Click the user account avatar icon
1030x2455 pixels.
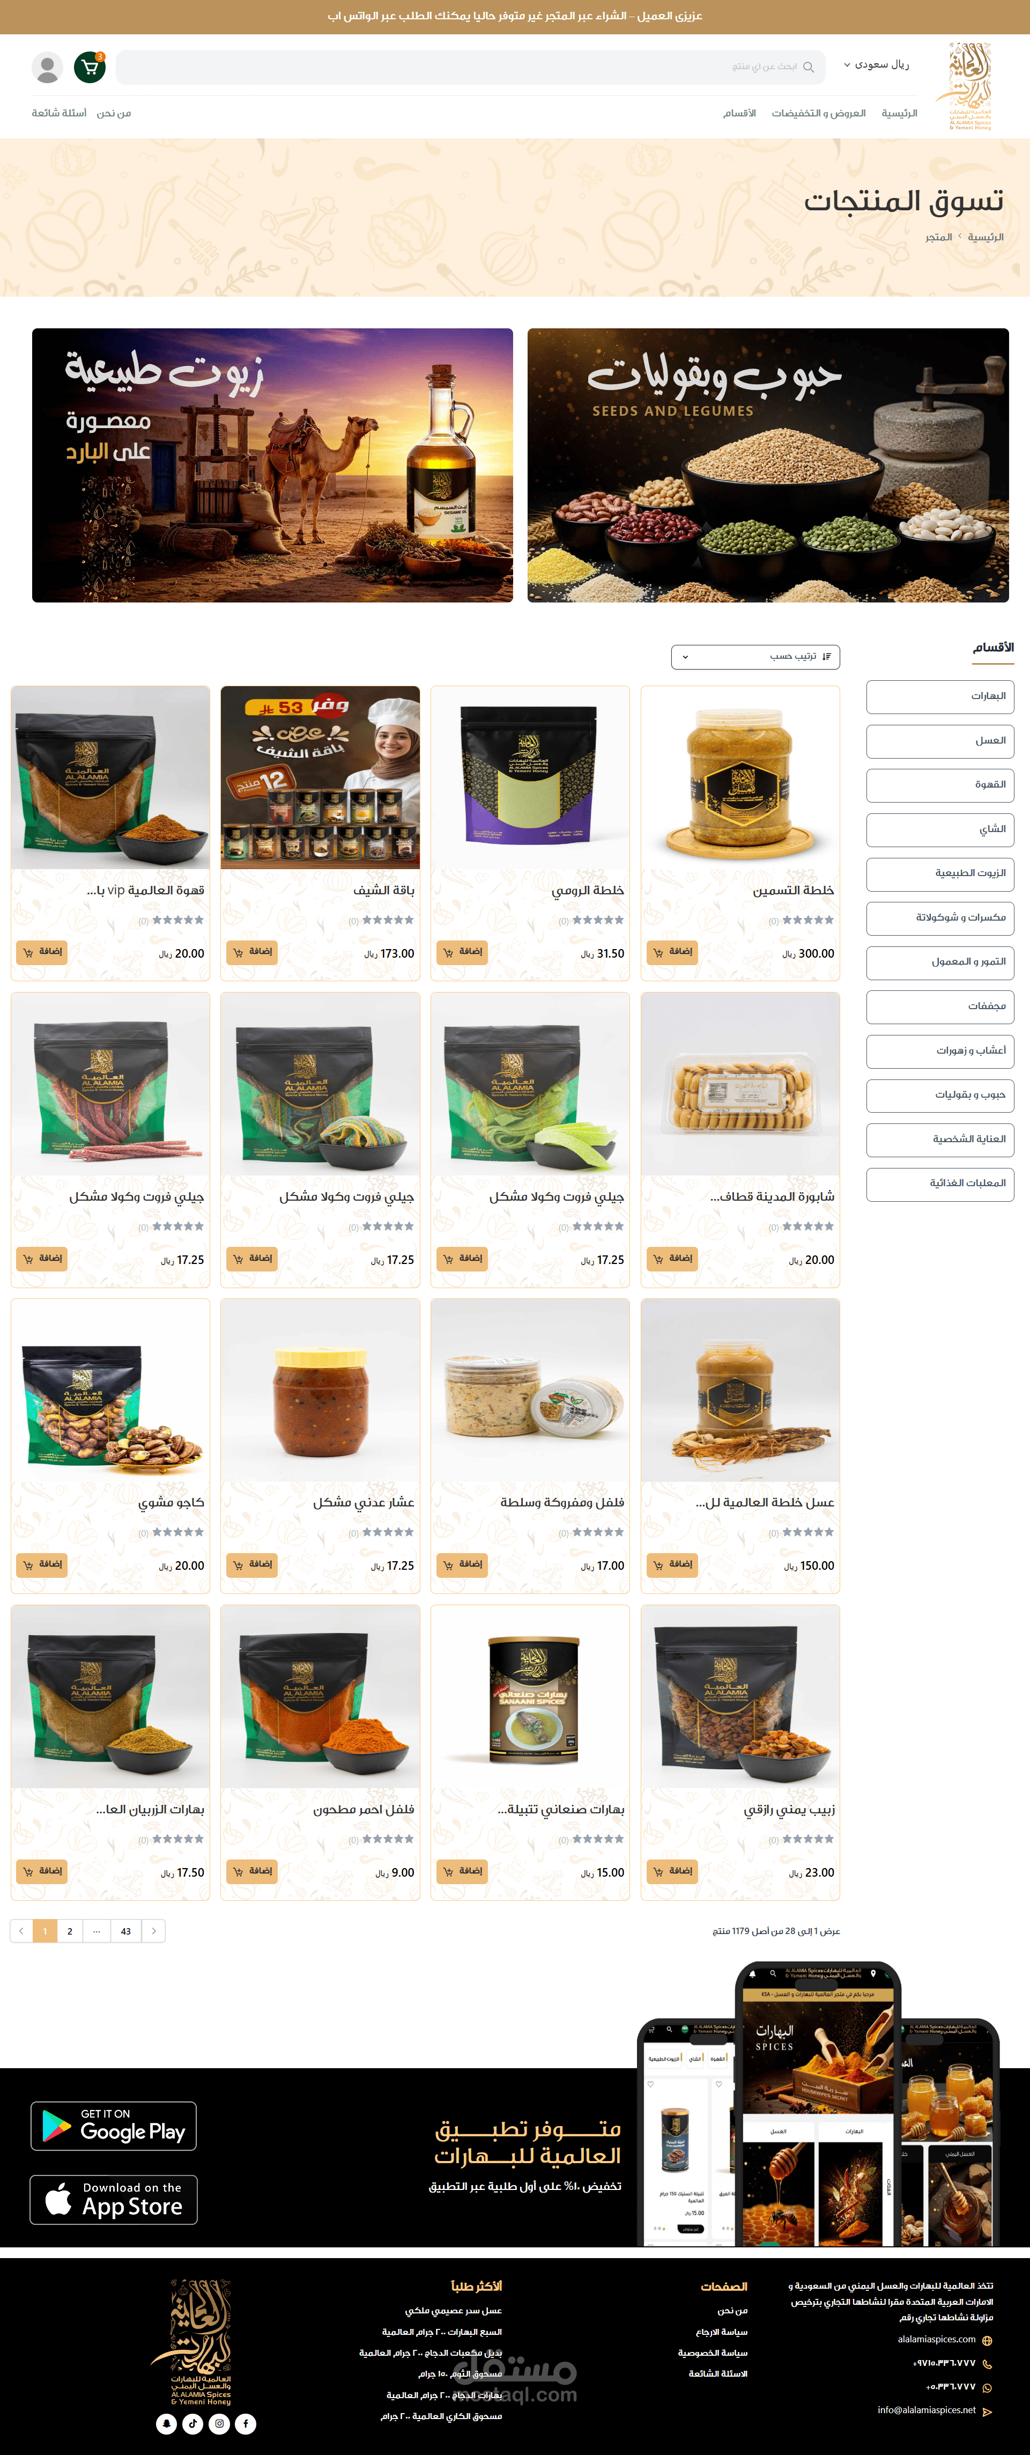click(48, 67)
